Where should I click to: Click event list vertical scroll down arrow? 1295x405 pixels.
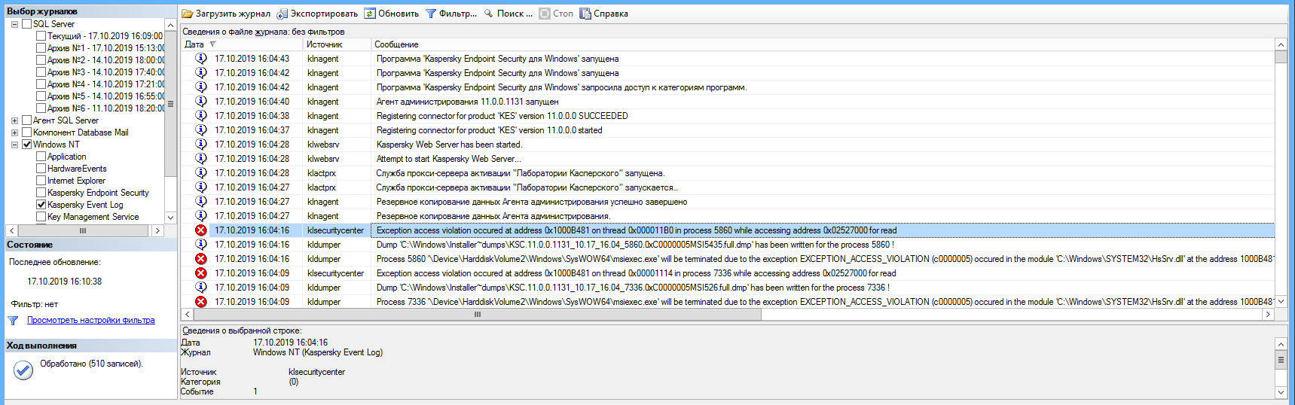click(x=1281, y=301)
